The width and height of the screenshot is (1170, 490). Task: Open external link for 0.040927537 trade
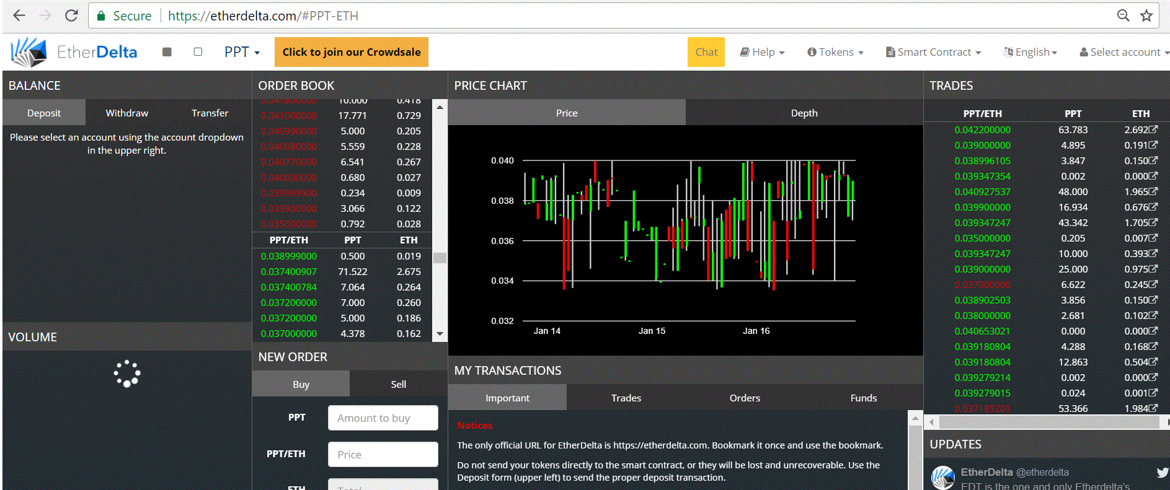tap(1153, 191)
